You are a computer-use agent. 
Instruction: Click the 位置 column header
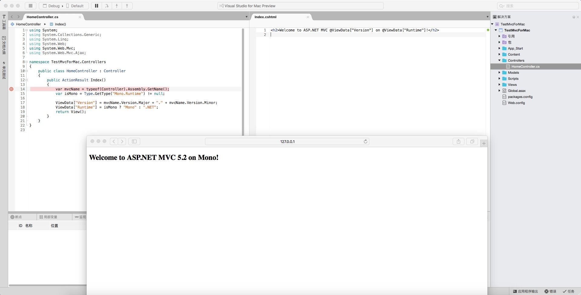click(54, 226)
